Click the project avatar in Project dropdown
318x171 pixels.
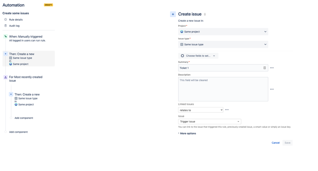click(182, 31)
